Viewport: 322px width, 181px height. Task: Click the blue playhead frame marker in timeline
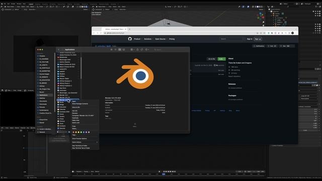tap(164, 174)
